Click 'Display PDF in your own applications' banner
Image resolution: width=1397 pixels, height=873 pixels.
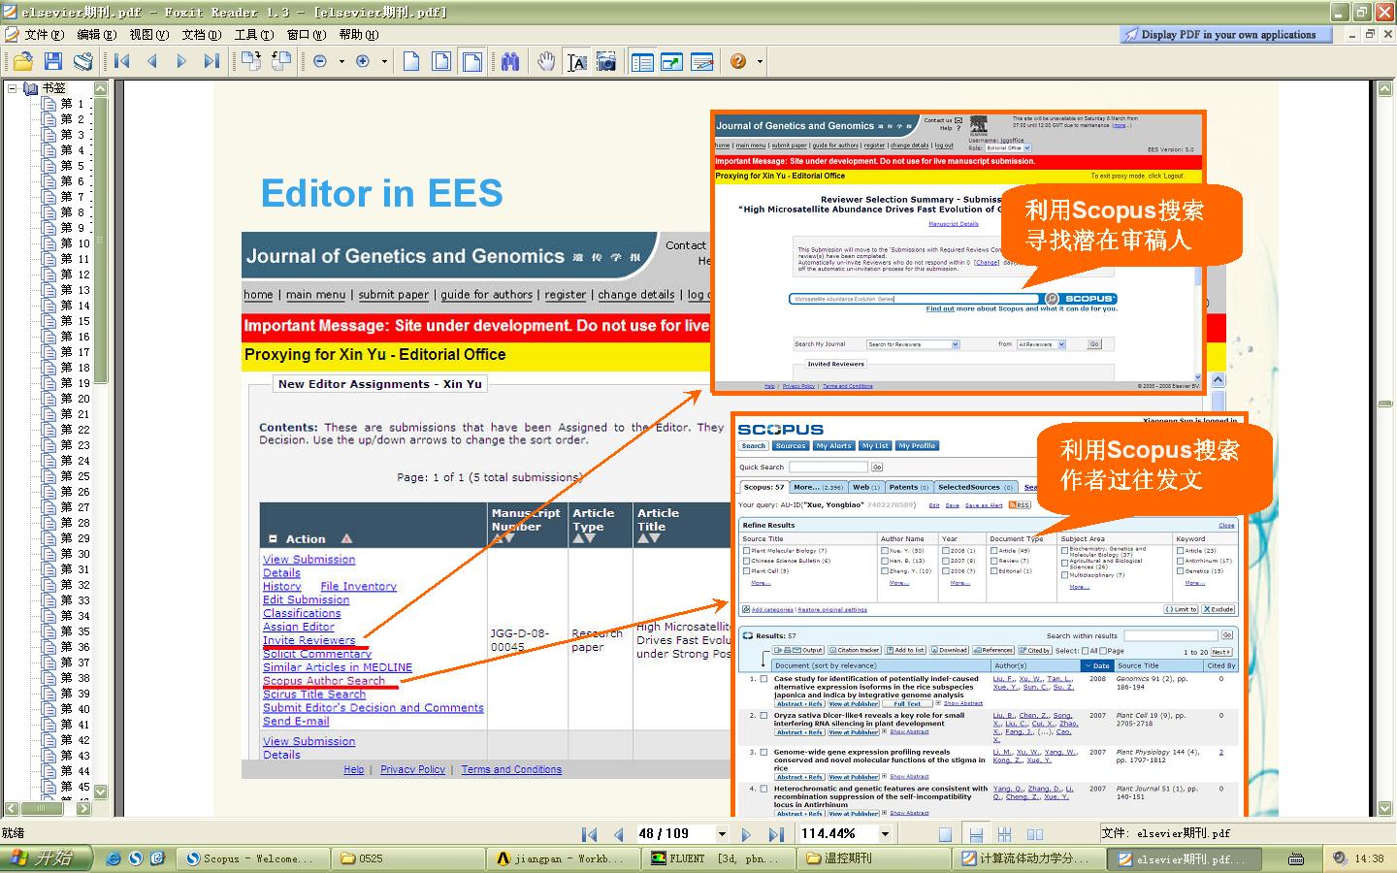click(1225, 35)
